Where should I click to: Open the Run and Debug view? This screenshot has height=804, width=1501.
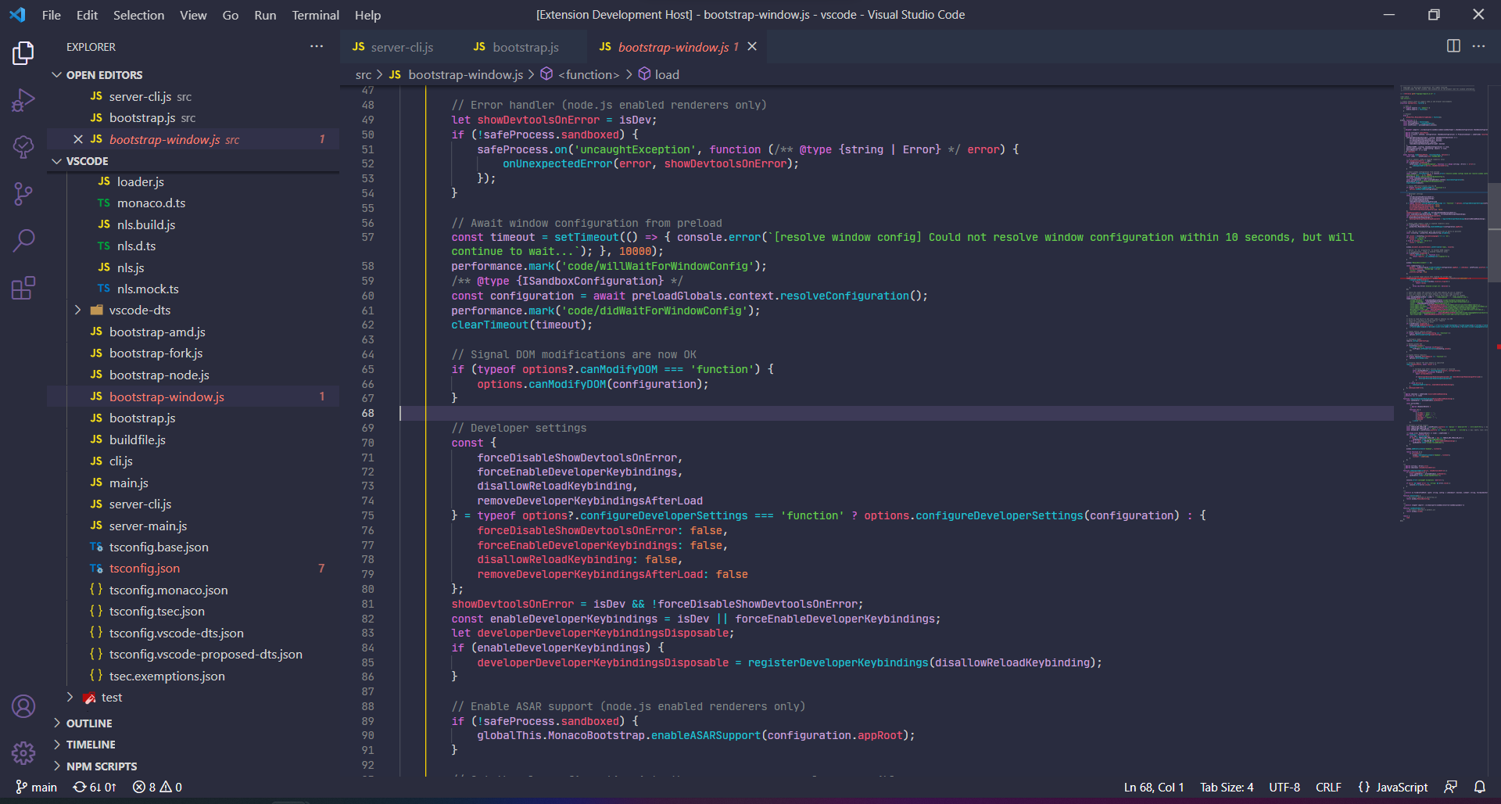coord(23,100)
